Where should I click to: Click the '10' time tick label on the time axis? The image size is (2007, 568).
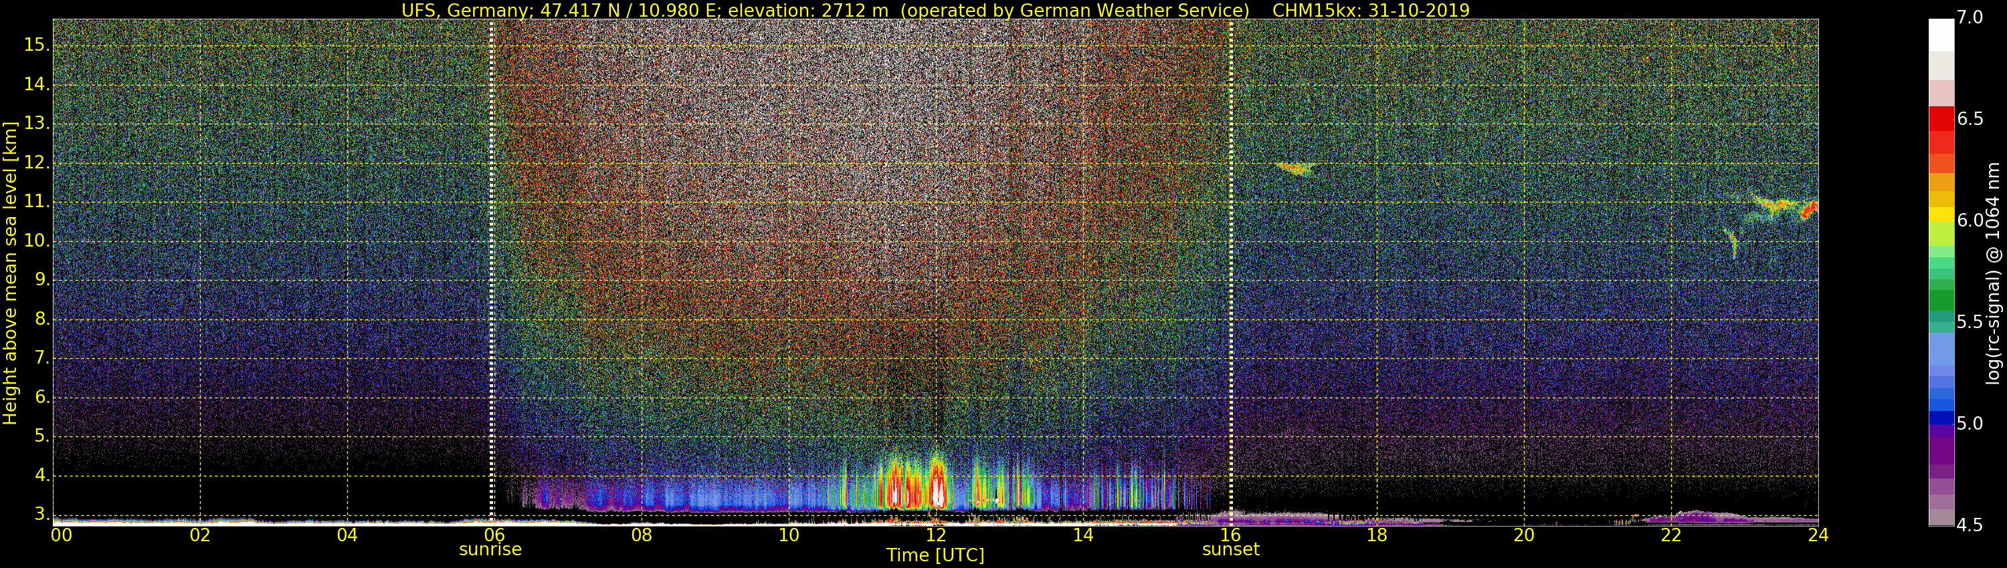click(789, 535)
